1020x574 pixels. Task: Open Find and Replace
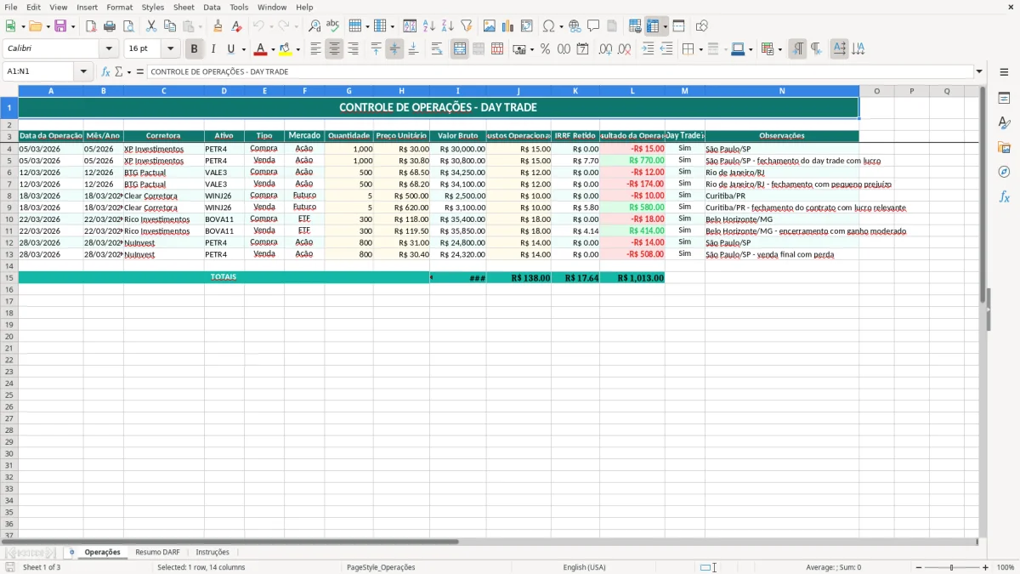pyautogui.click(x=314, y=26)
